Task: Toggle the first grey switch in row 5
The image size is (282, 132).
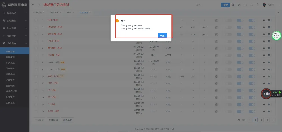Action: point(228,41)
